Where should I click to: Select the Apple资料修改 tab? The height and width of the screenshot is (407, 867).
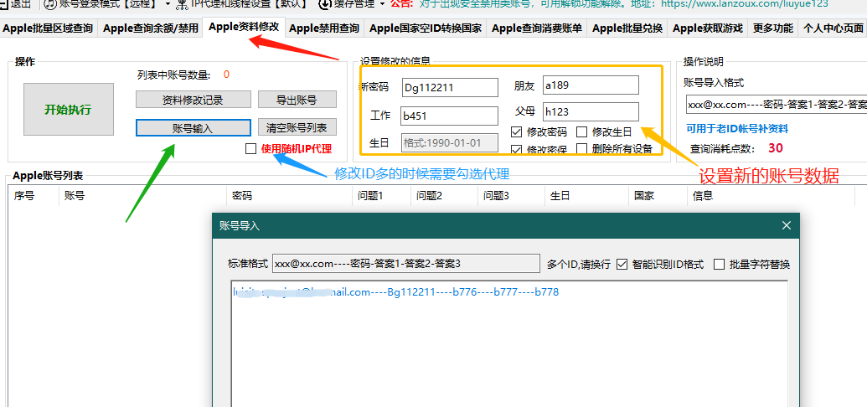(x=244, y=27)
